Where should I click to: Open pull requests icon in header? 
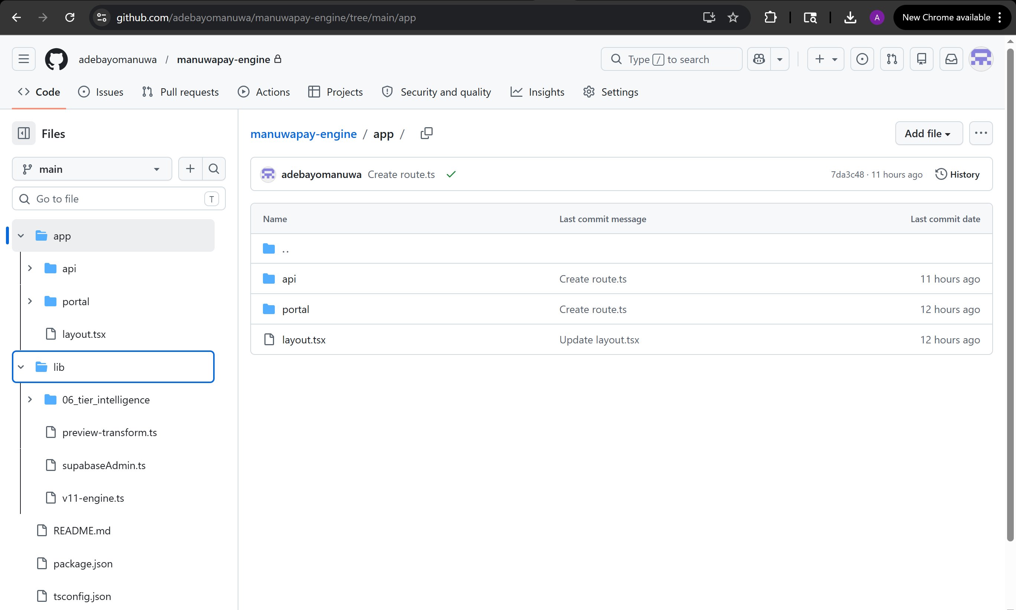[x=892, y=59]
